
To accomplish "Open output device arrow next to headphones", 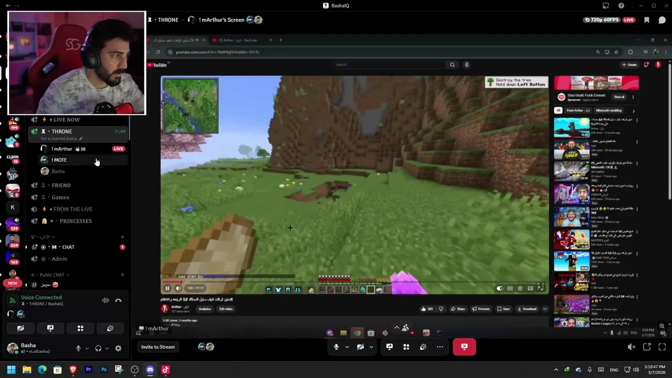I will click(x=107, y=348).
